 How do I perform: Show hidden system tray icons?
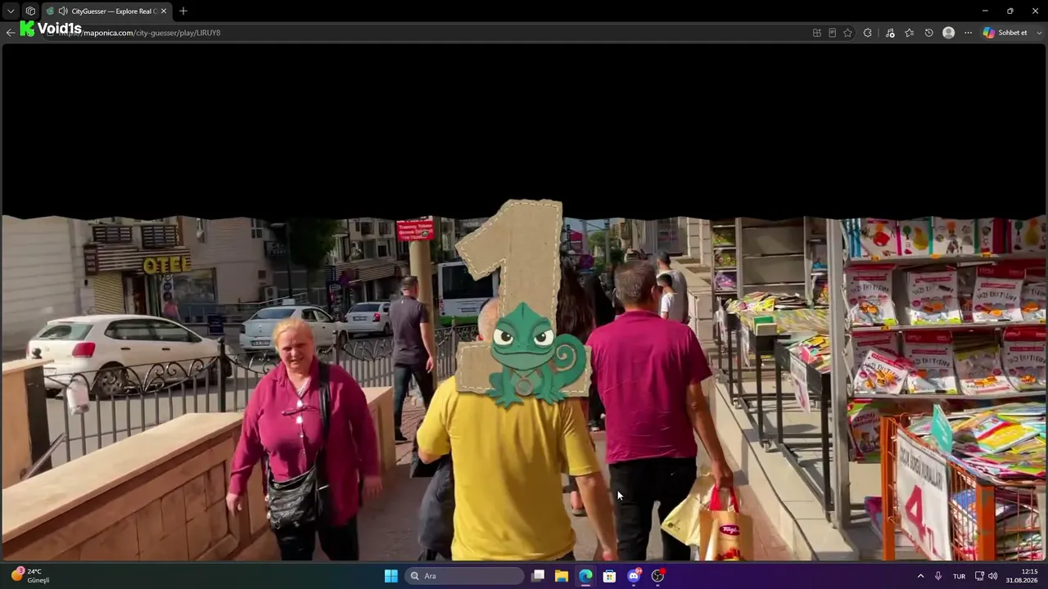pos(920,576)
